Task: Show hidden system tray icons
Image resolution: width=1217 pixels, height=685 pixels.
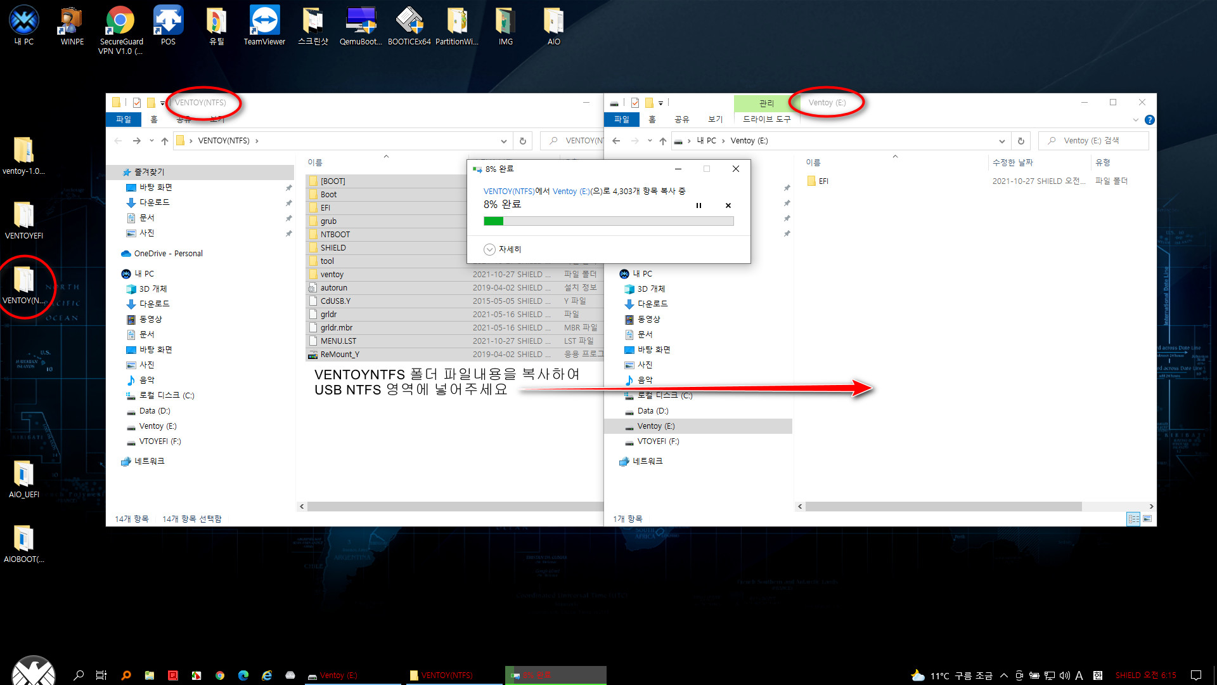Action: [1004, 675]
